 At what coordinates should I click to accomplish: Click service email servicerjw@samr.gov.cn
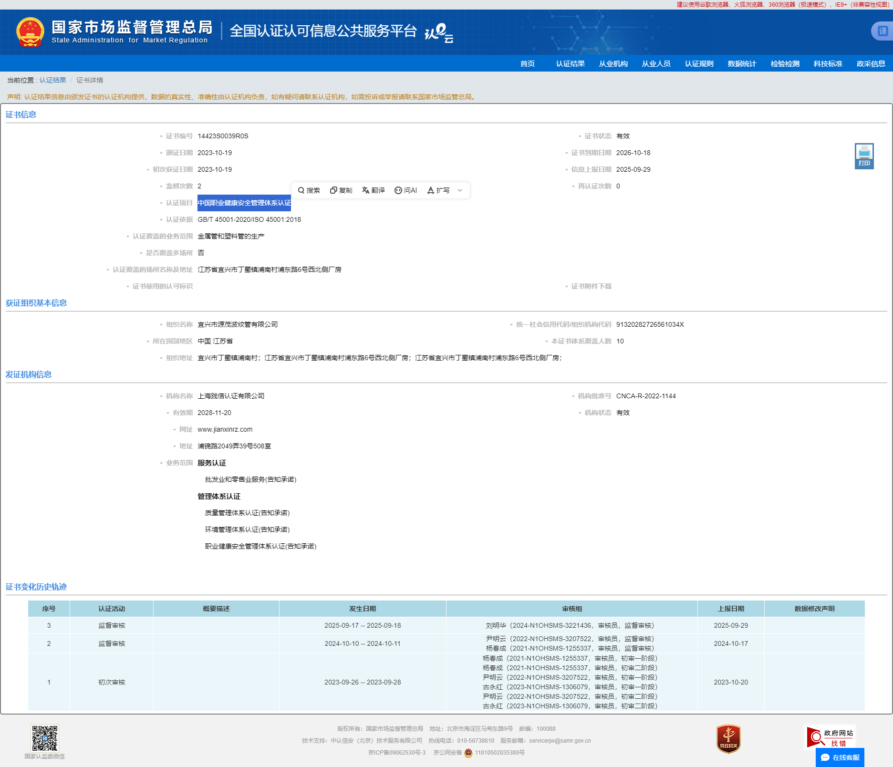560,741
